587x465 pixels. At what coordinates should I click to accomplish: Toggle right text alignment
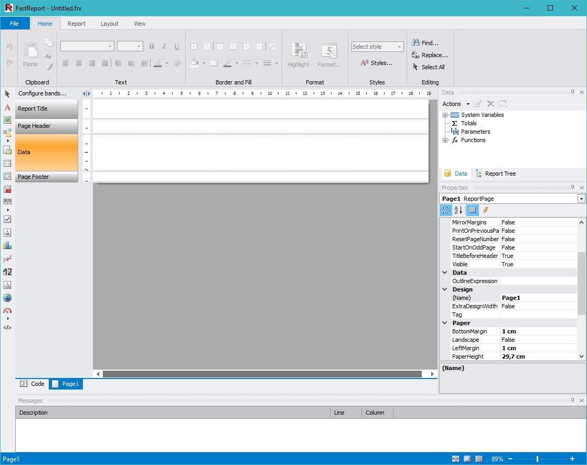tap(92, 63)
